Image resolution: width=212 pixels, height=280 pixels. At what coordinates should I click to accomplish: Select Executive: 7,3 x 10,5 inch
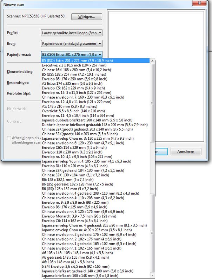[95, 65]
